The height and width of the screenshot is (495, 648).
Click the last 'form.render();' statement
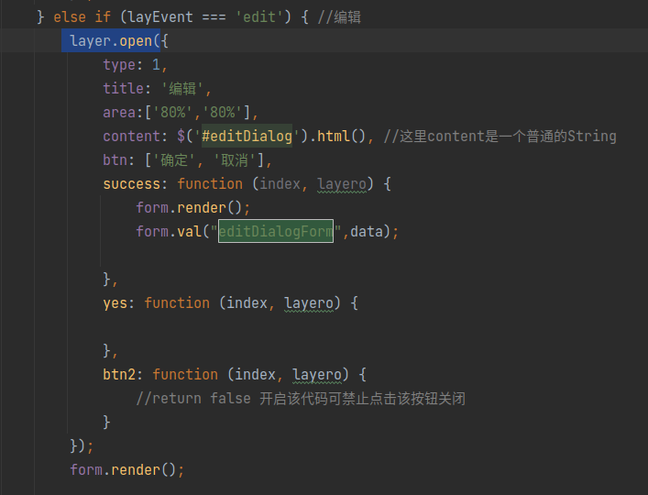coord(126,470)
